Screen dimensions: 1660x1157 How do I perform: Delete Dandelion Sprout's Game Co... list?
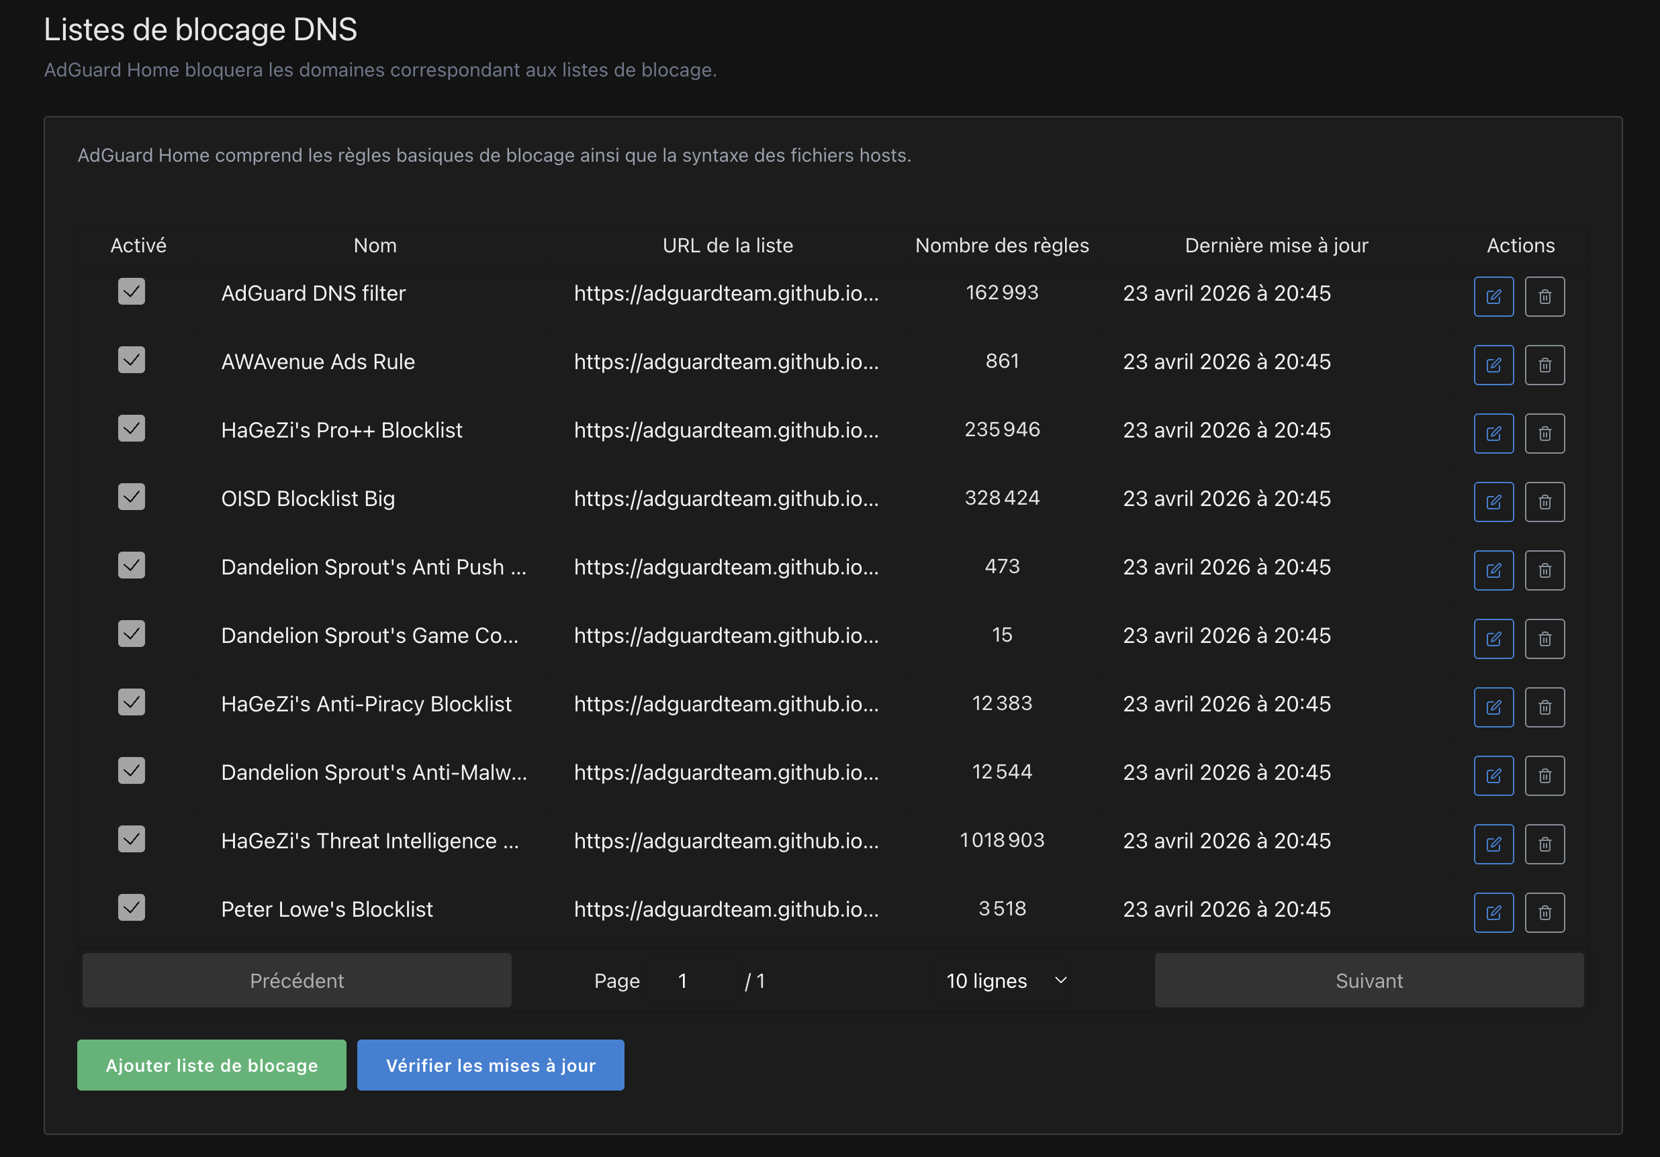pyautogui.click(x=1545, y=639)
